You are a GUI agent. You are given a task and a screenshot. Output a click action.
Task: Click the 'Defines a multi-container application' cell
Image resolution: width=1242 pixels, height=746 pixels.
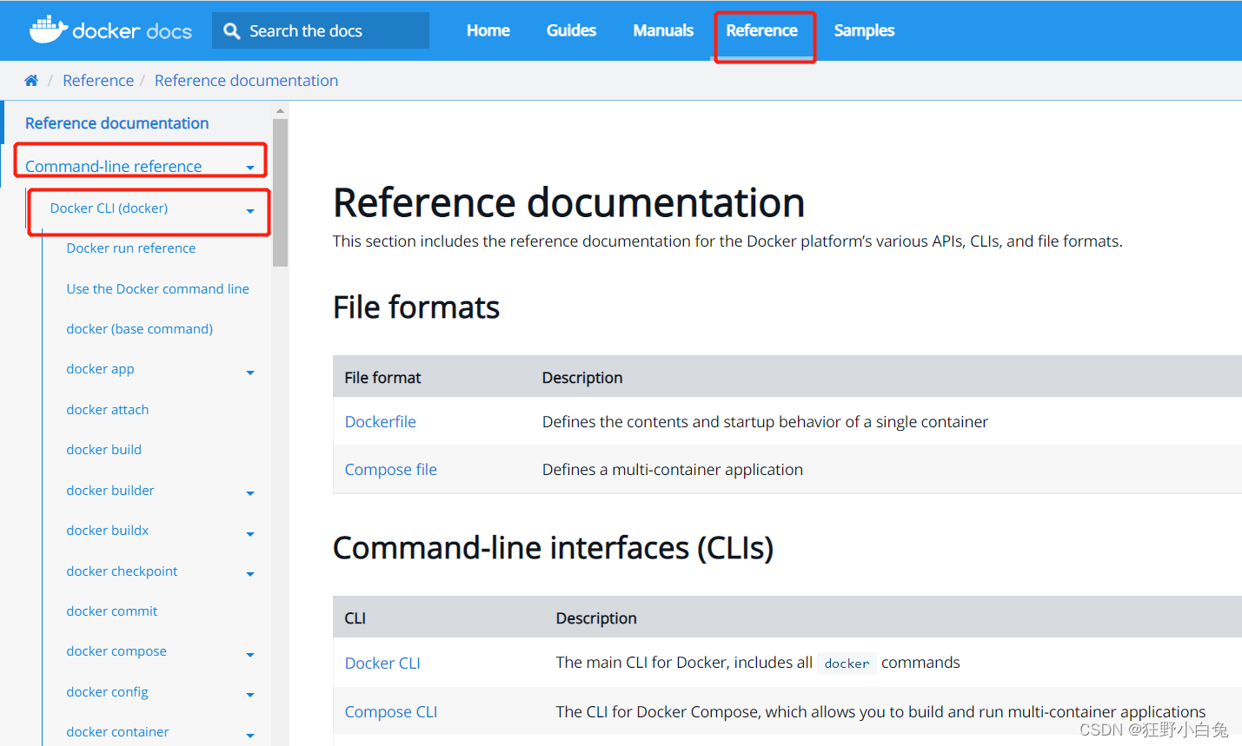point(673,470)
